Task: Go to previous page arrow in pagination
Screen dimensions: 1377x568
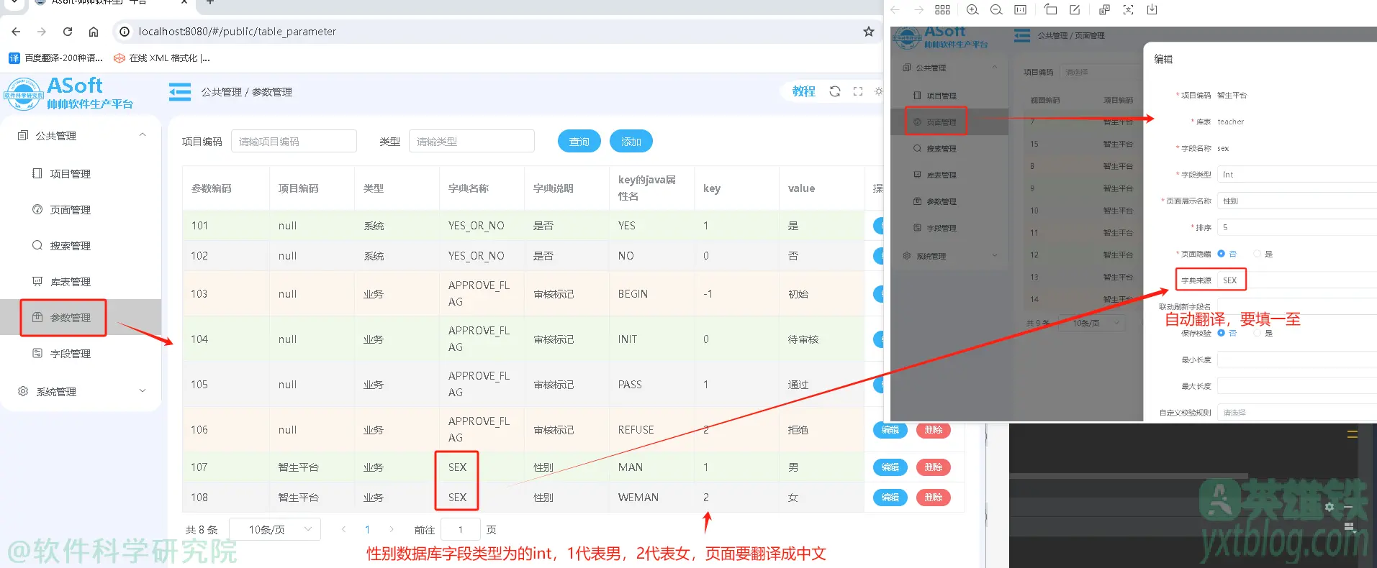Action: pos(343,530)
